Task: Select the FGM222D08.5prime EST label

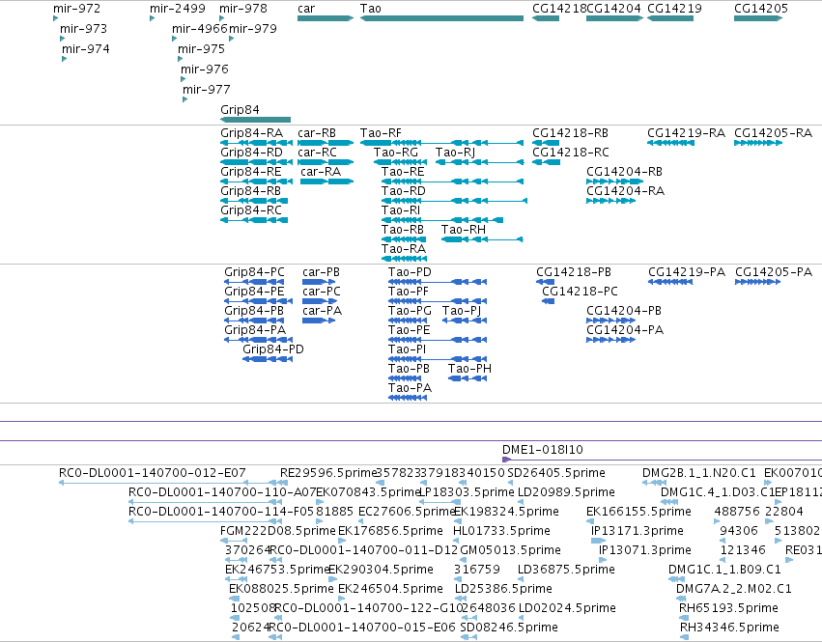Action: point(278,531)
